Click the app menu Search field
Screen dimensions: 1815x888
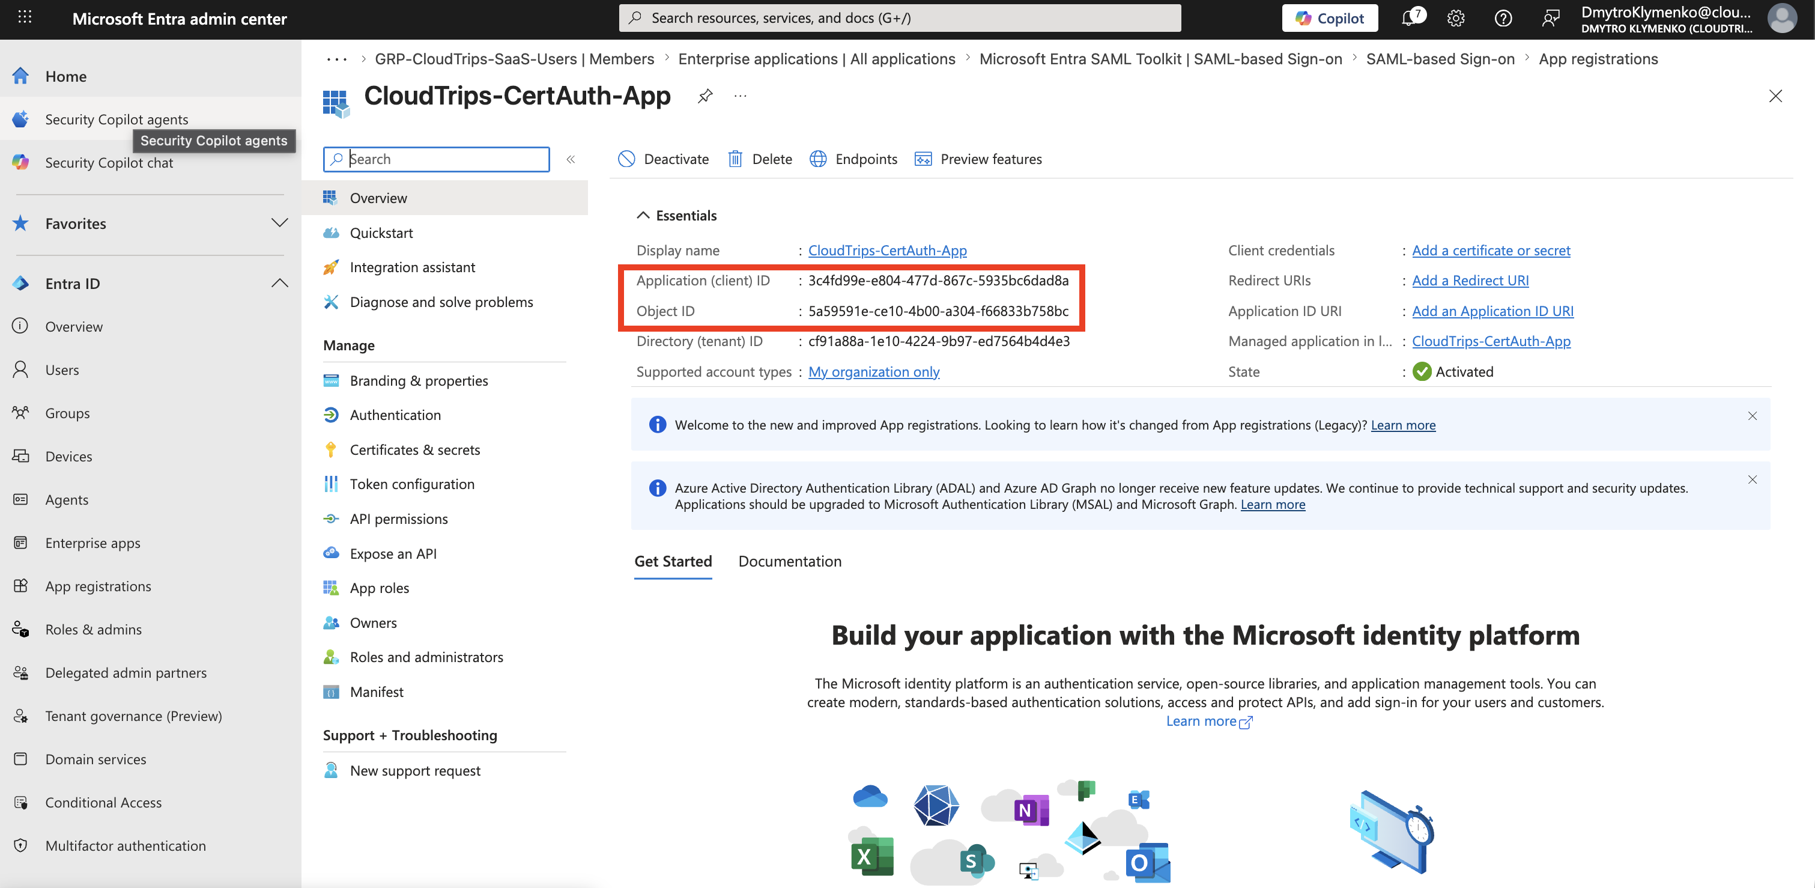436,159
